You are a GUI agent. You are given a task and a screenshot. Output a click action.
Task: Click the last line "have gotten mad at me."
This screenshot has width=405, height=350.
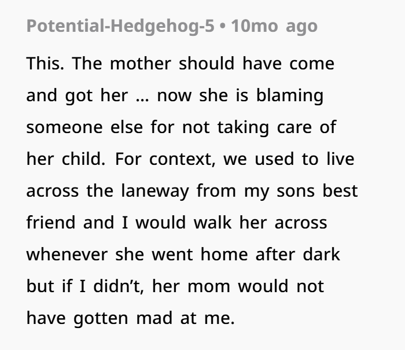130,318
